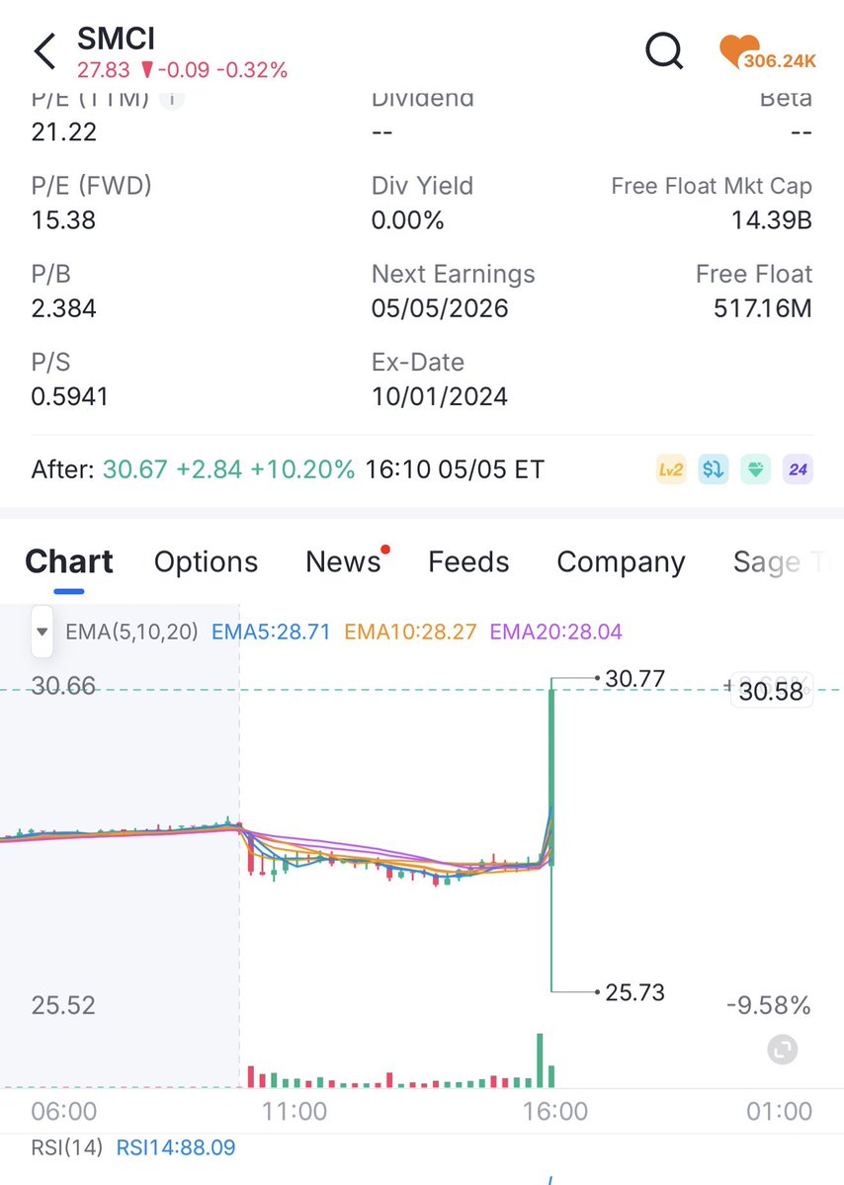Tap the 16:00 time axis label
The image size is (844, 1185).
[555, 1111]
